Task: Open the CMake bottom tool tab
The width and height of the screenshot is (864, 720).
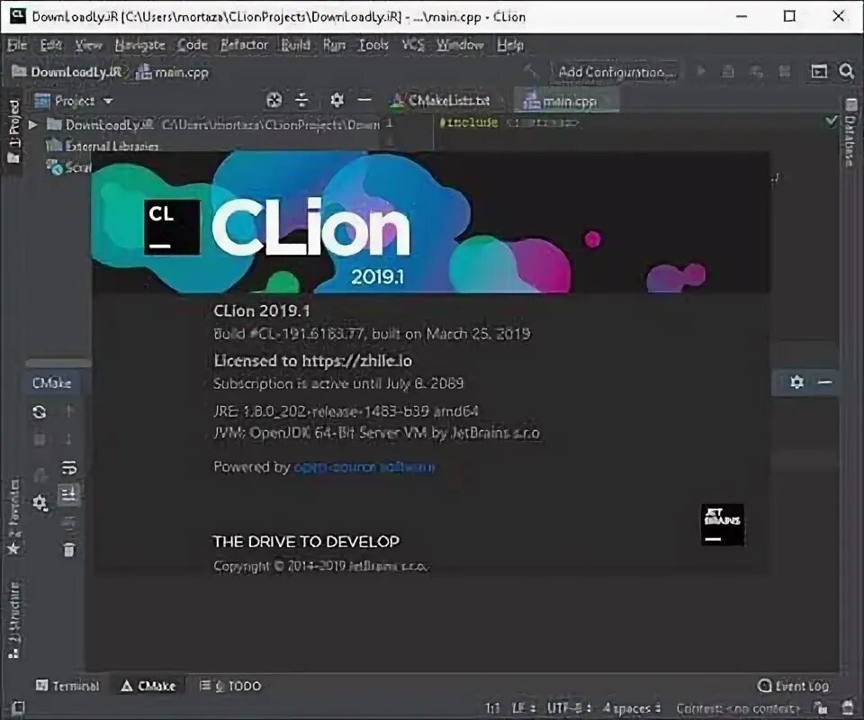Action: 148,686
